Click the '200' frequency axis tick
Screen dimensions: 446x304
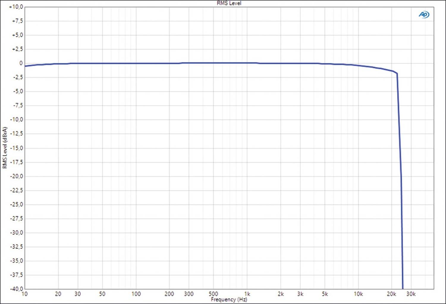(x=169, y=294)
